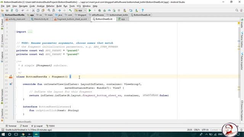Click the Cut scissors icon

coord(33,10)
